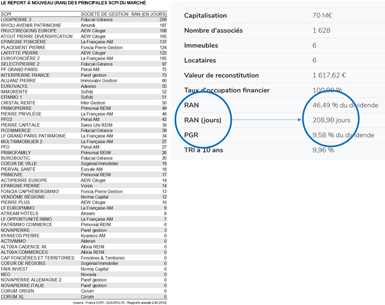This screenshot has width=385, height=305.
Task: Click the TRI à 10 ans label
Action: (x=203, y=150)
